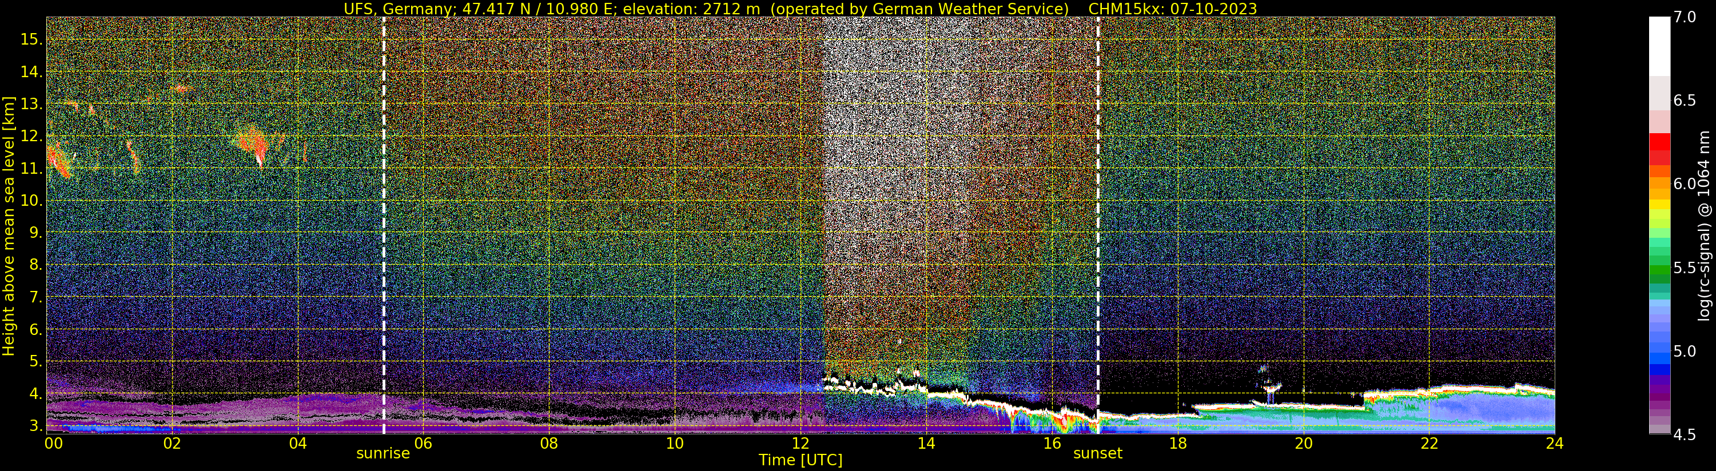Click the height axis tick label '4.'
This screenshot has width=1716, height=471.
pos(36,394)
